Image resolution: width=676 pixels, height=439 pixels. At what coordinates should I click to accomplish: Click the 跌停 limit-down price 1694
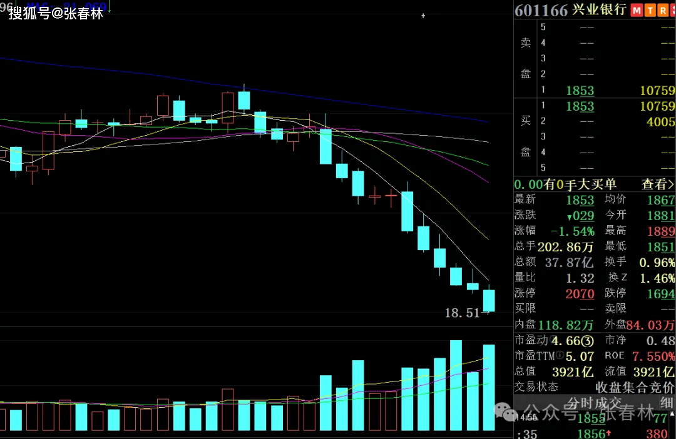tap(662, 293)
